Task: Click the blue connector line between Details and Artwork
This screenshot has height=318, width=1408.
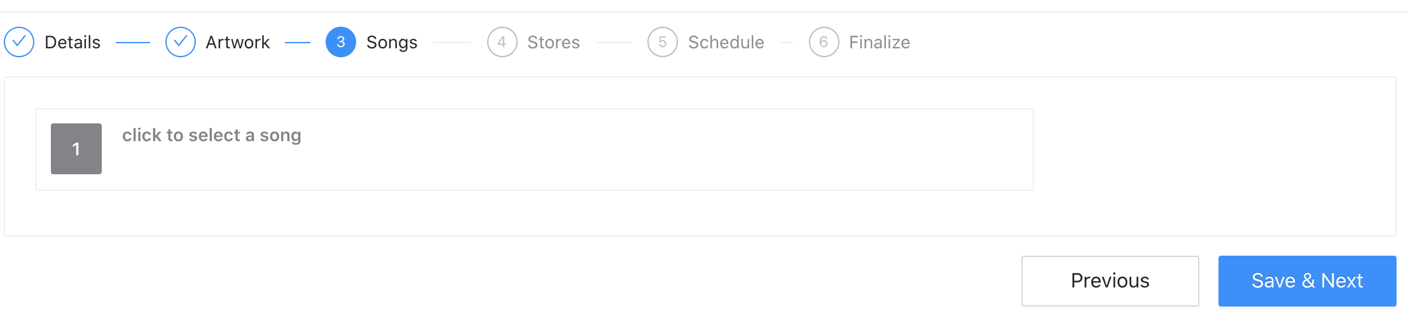Action: (133, 43)
